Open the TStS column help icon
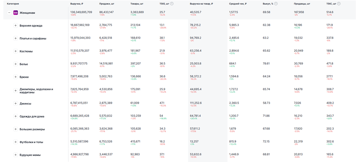This screenshot has height=162, width=356. 172,4
